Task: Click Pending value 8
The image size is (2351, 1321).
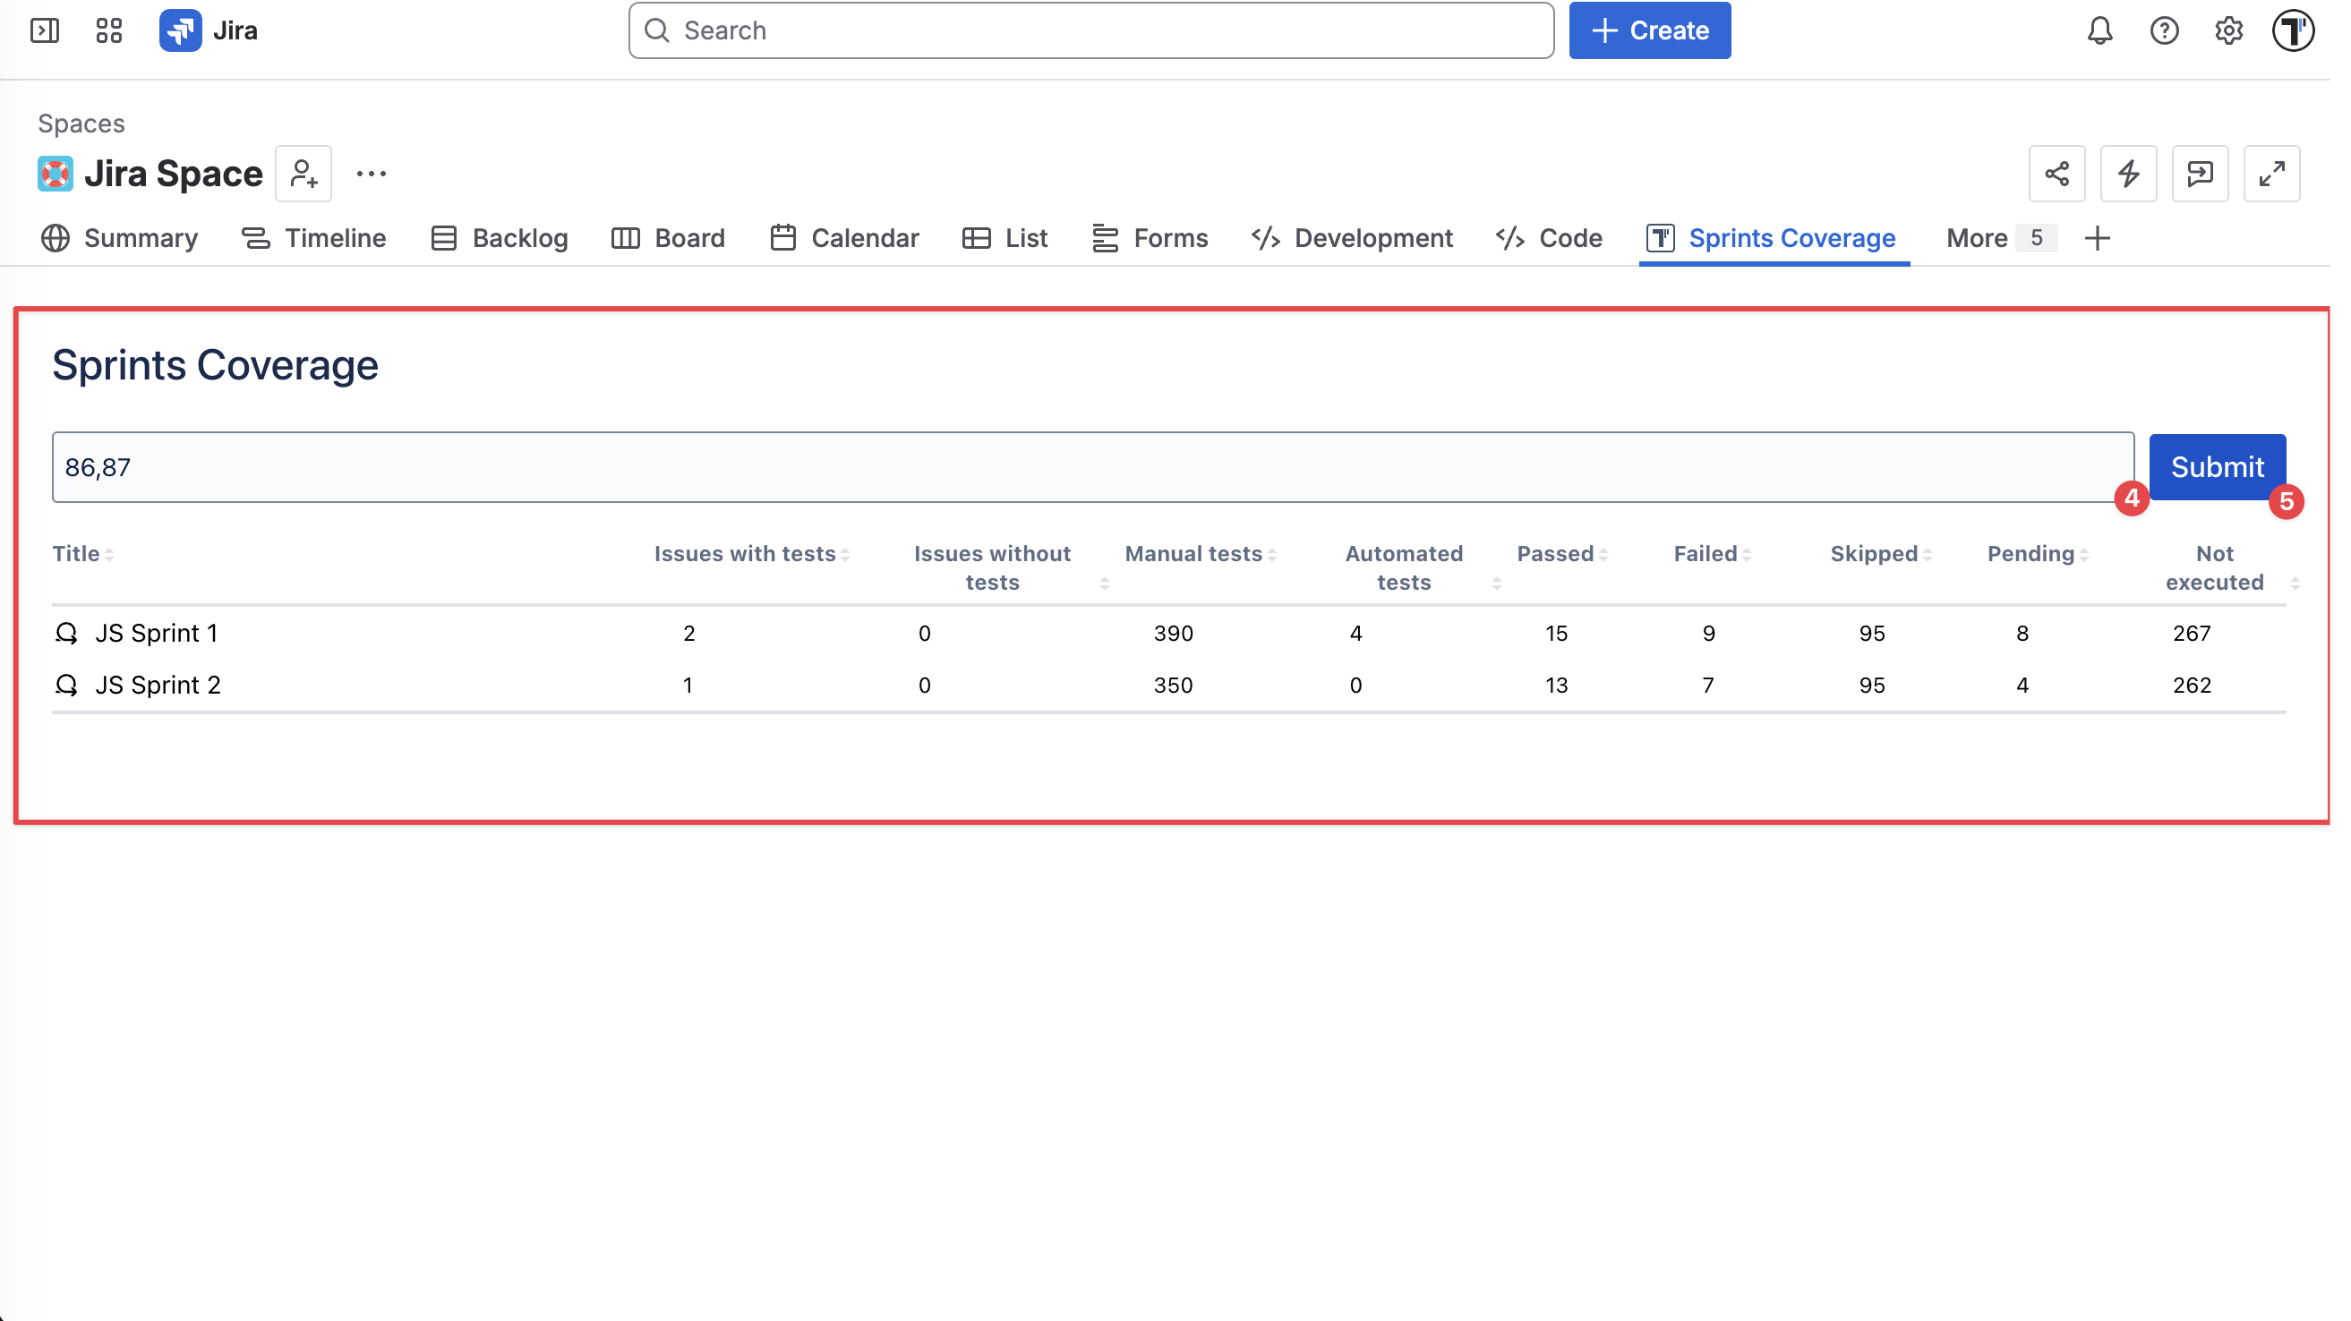Action: tap(2022, 633)
